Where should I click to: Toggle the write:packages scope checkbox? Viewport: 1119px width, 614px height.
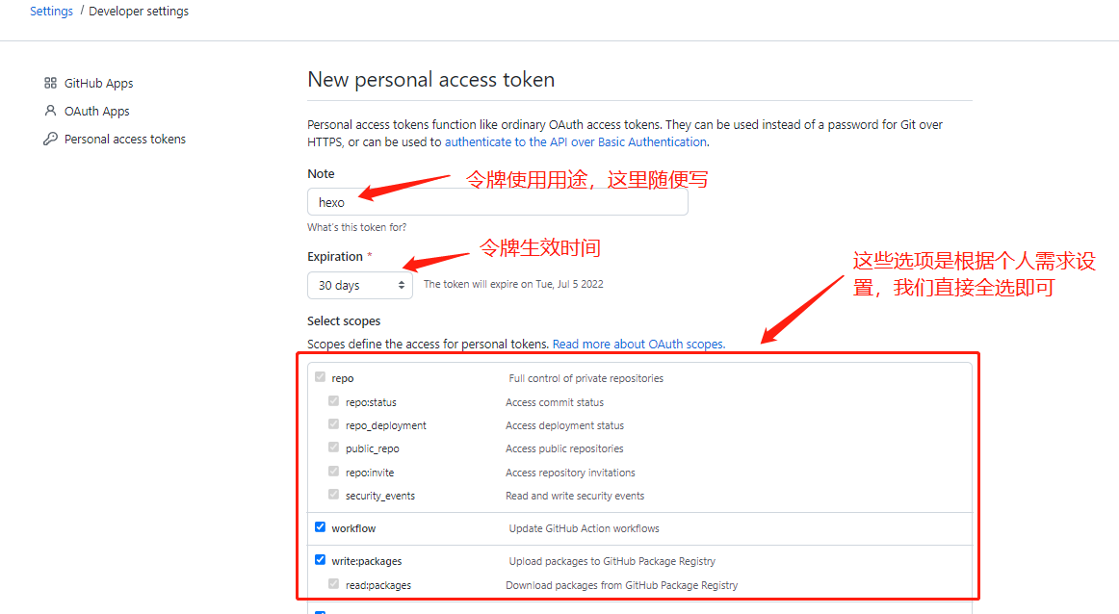(x=320, y=560)
